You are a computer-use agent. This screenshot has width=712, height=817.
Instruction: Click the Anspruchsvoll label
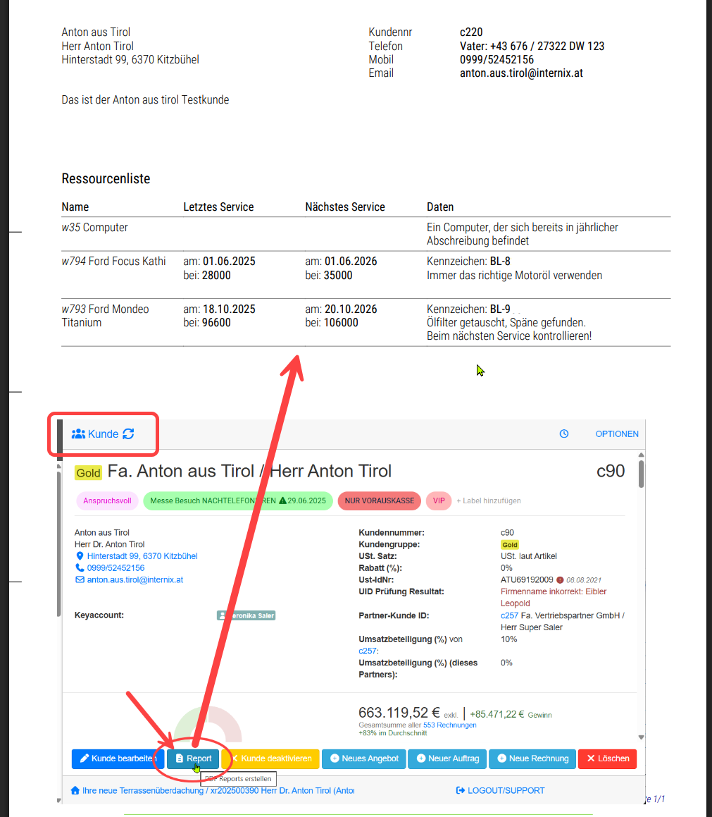[x=107, y=500]
